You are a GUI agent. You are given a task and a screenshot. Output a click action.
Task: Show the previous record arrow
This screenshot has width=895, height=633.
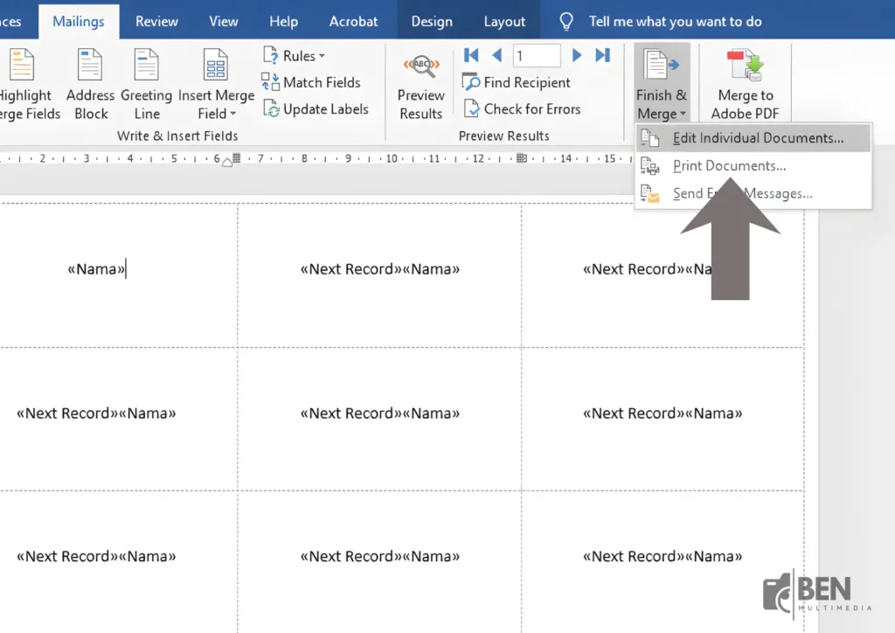[497, 55]
